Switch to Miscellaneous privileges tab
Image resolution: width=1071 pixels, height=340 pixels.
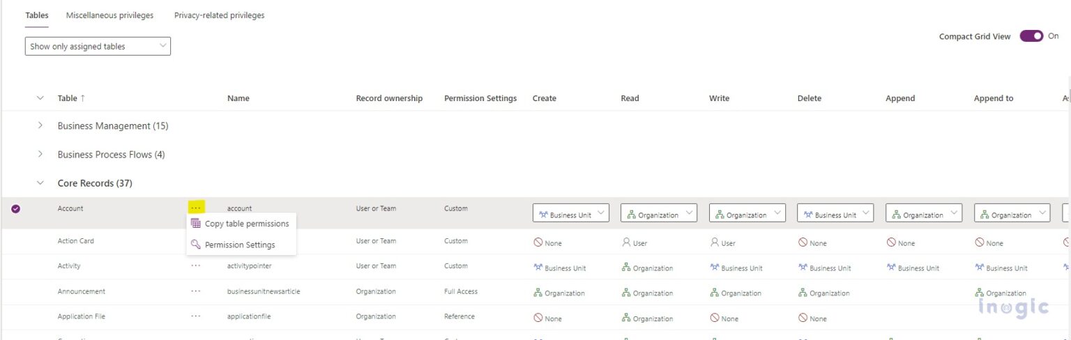(109, 15)
